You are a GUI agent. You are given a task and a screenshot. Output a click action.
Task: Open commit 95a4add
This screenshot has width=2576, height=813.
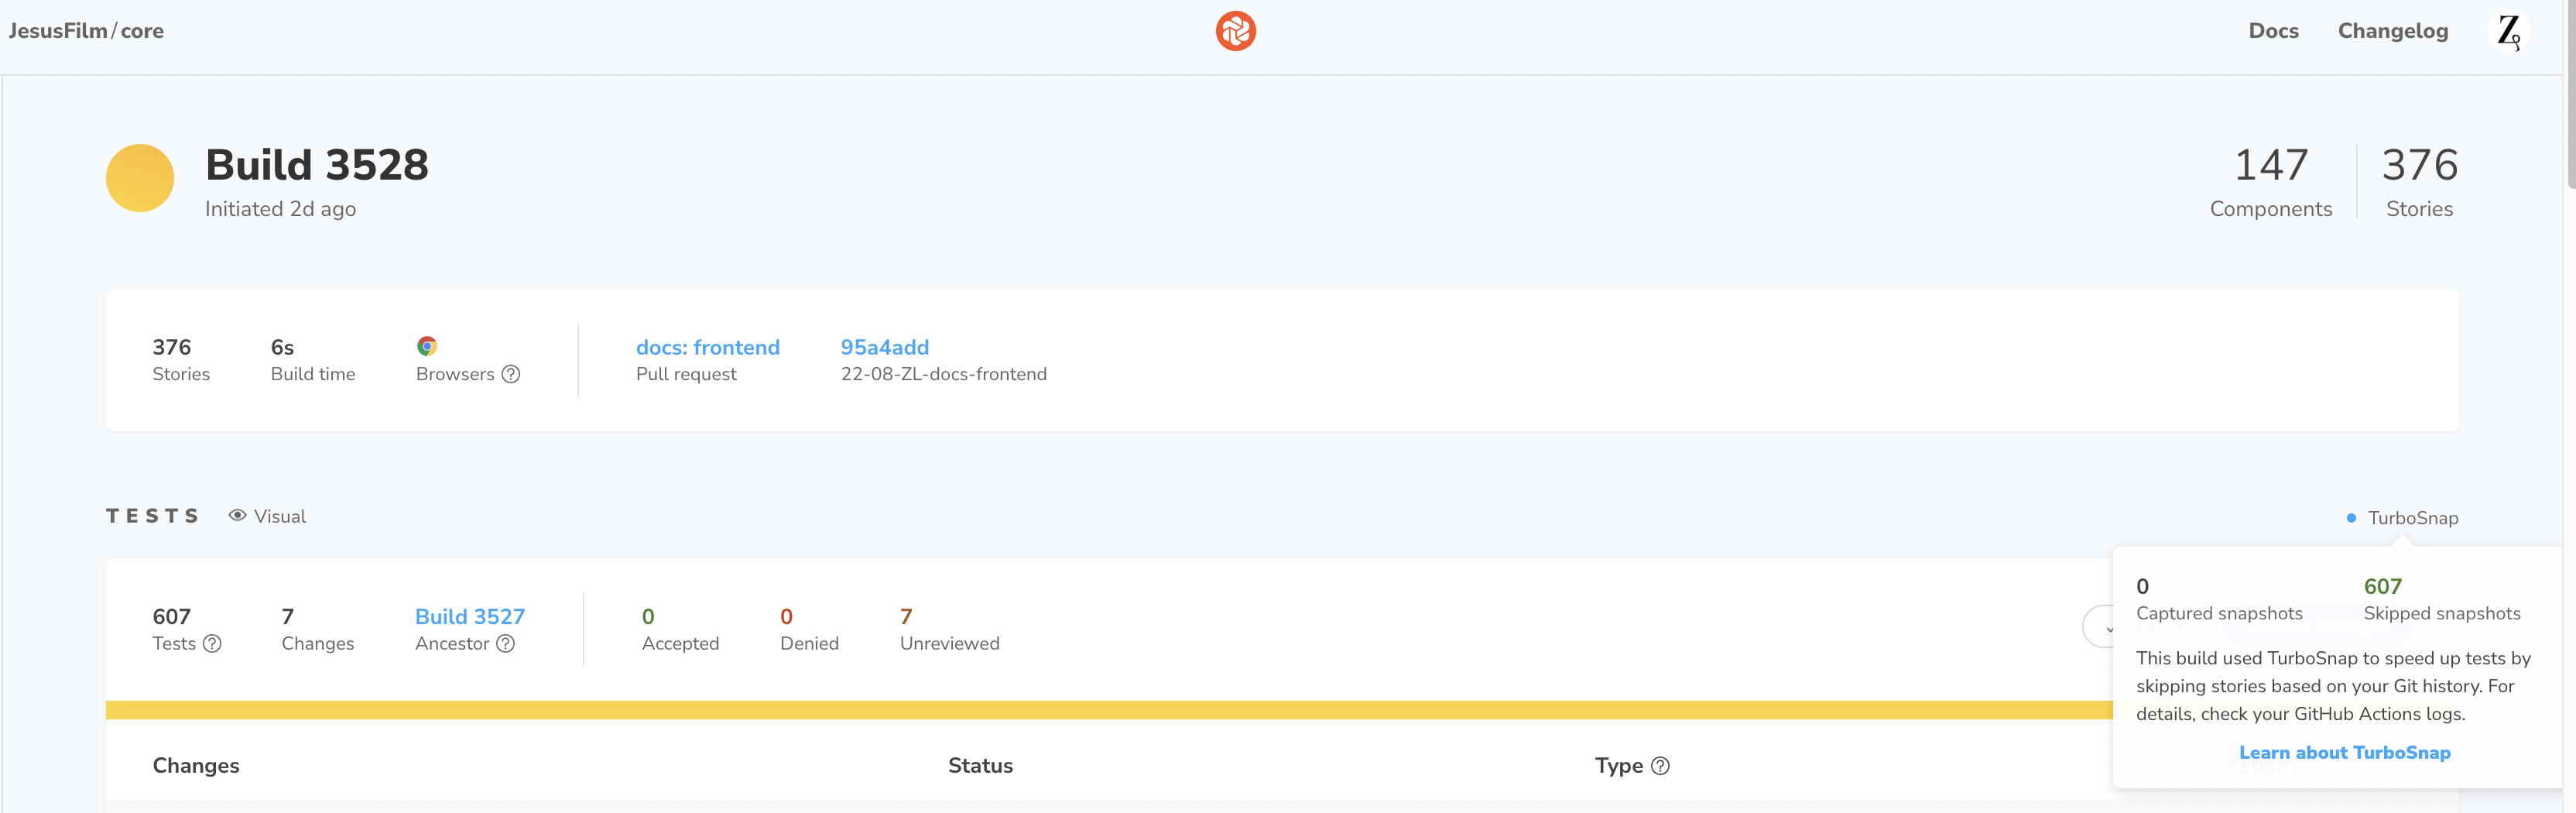tap(884, 347)
